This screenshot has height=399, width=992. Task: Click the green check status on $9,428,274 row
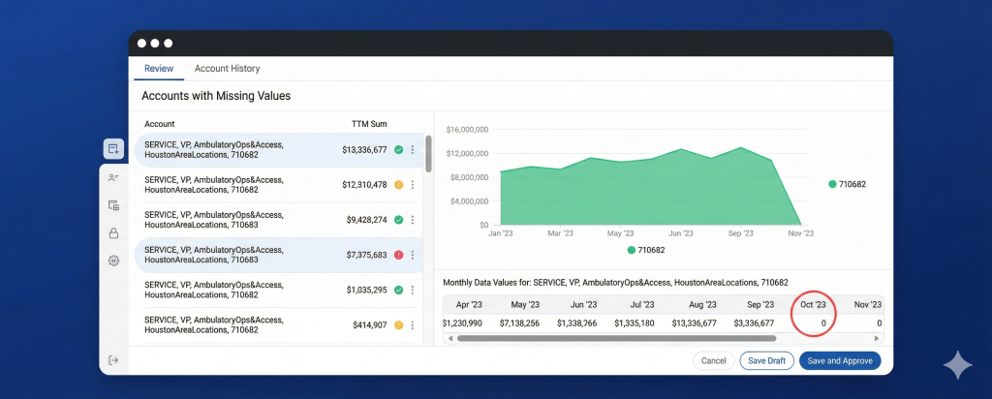coord(398,220)
